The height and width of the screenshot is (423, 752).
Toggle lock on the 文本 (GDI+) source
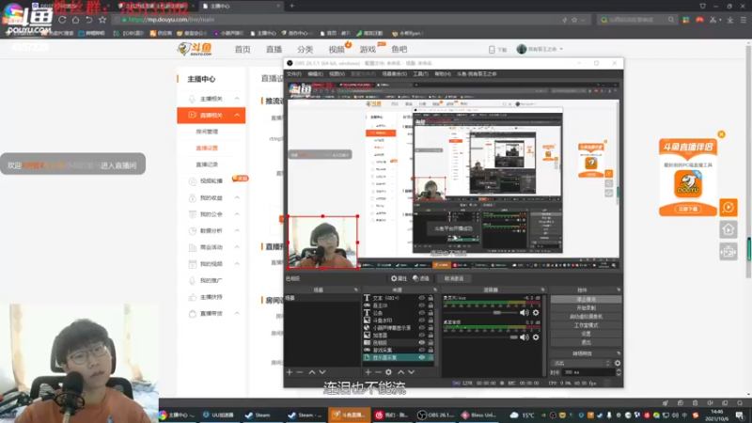431,298
